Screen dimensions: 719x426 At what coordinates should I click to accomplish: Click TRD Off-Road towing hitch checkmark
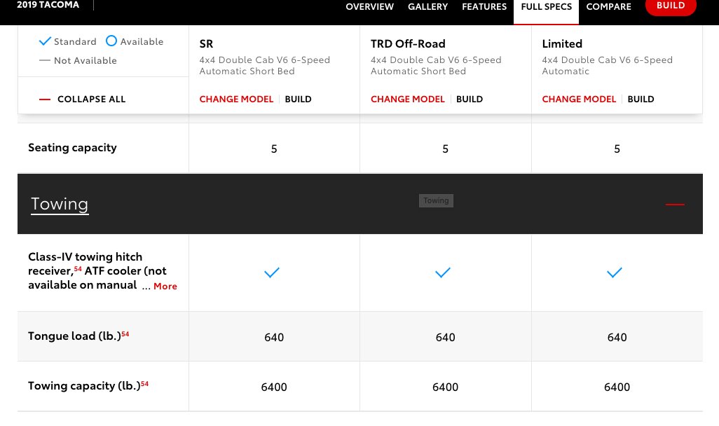tap(443, 273)
